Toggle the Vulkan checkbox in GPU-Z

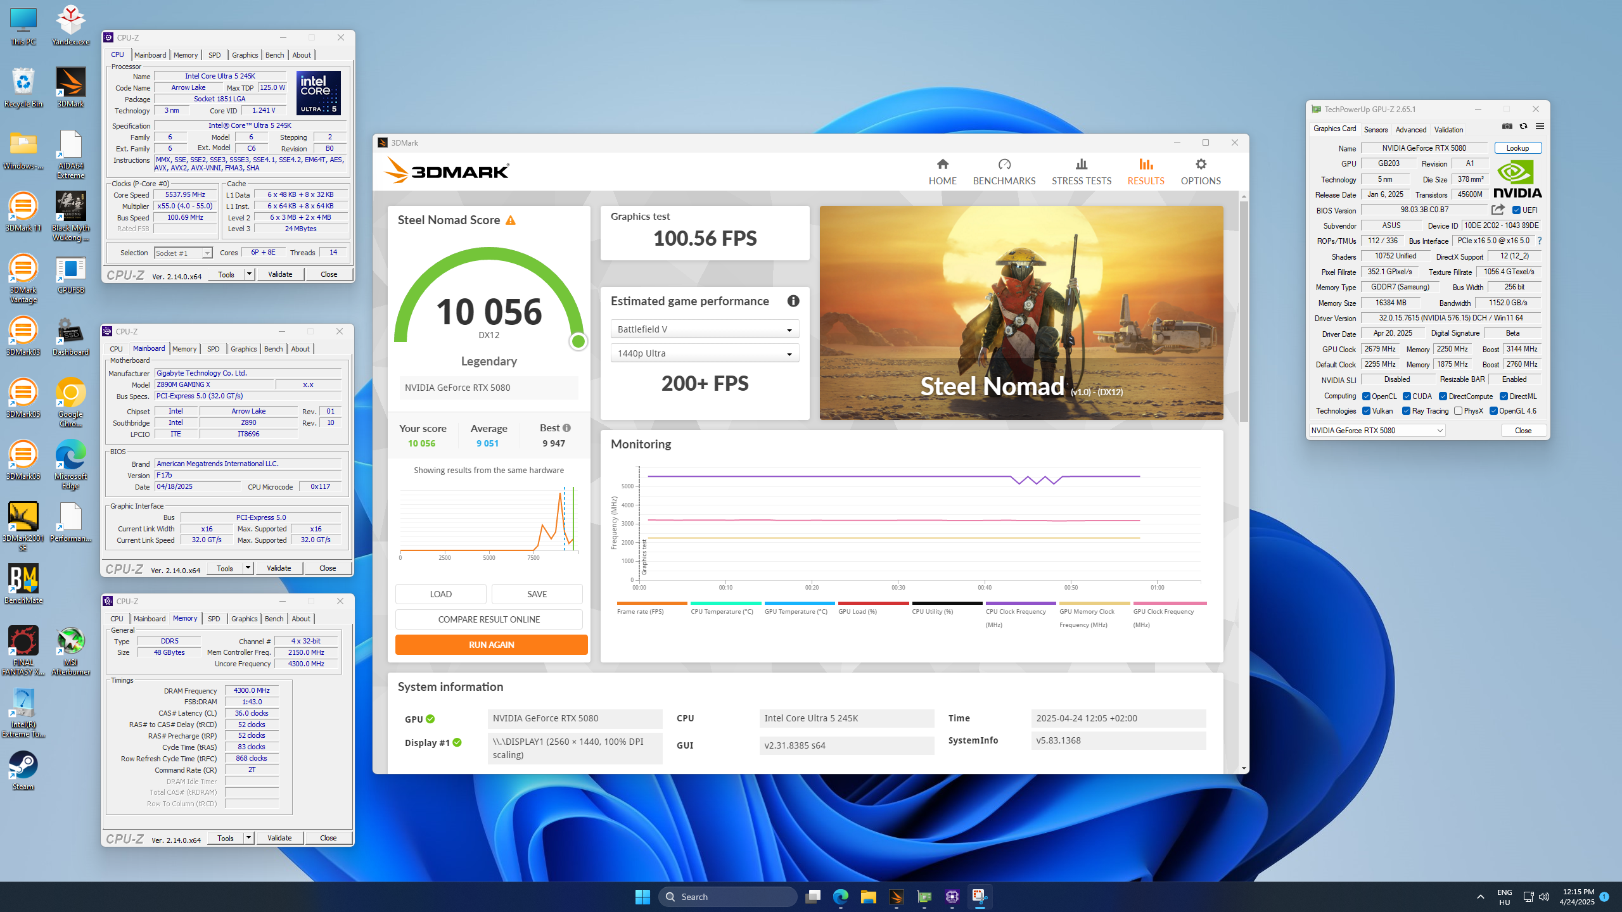[x=1366, y=411]
